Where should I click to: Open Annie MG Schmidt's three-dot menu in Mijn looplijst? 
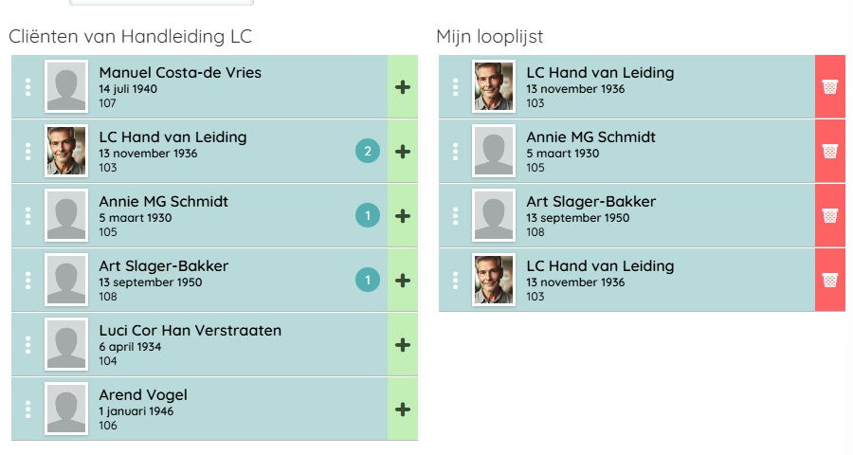(456, 152)
